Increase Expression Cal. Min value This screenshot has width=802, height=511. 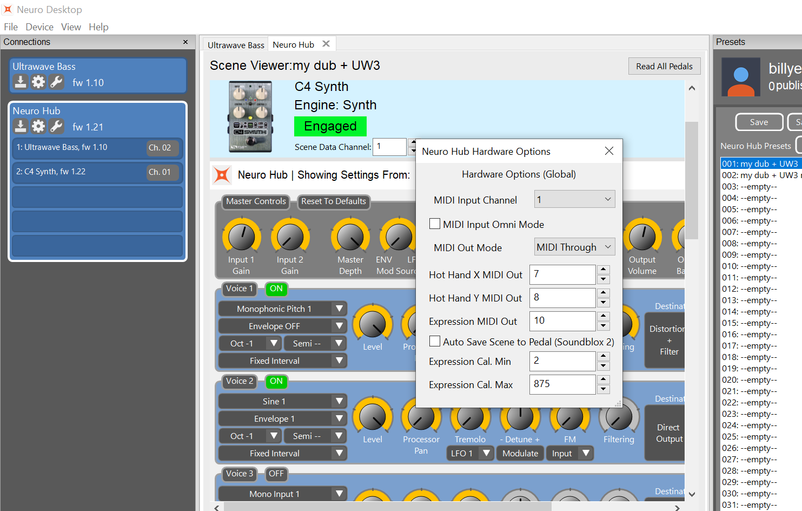point(604,356)
